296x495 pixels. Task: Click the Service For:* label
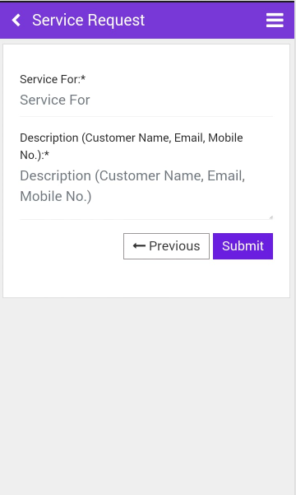(53, 79)
